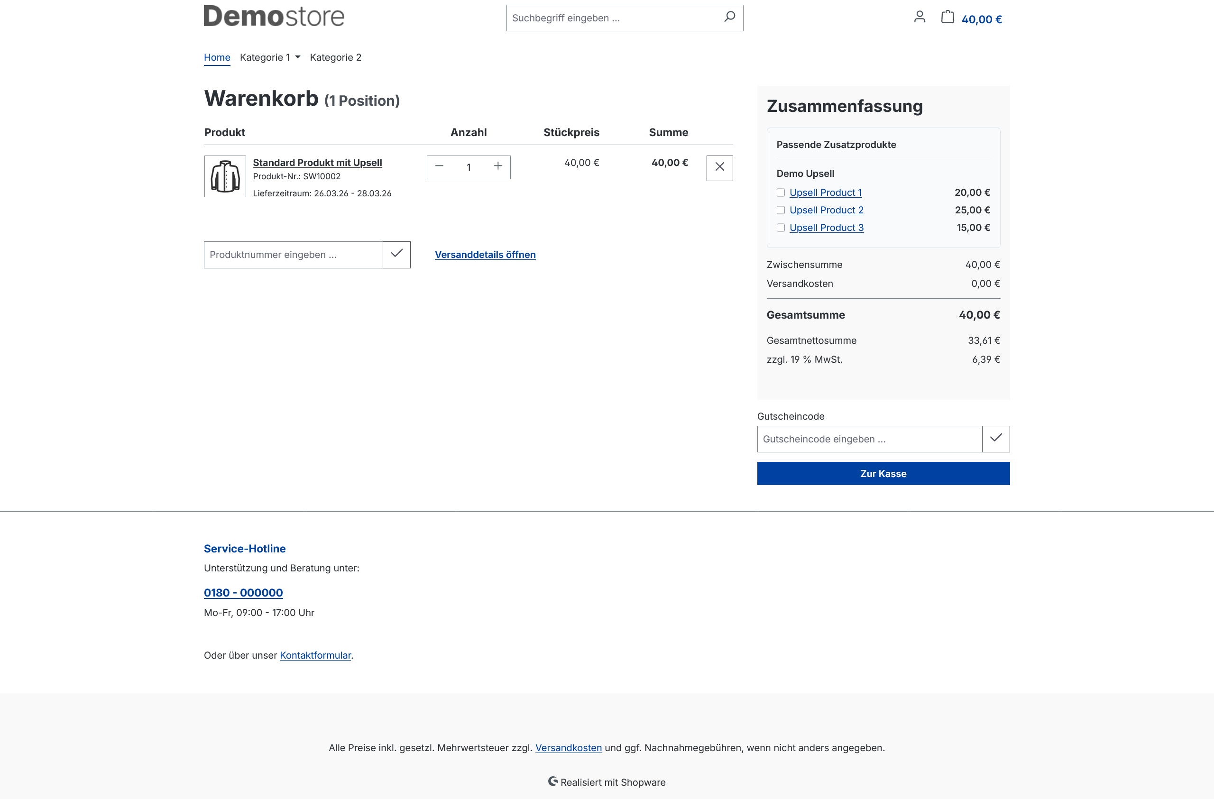Screen dimensions: 1214x799
Task: Click the Passende Zusatzprodukte heading
Action: pos(836,144)
